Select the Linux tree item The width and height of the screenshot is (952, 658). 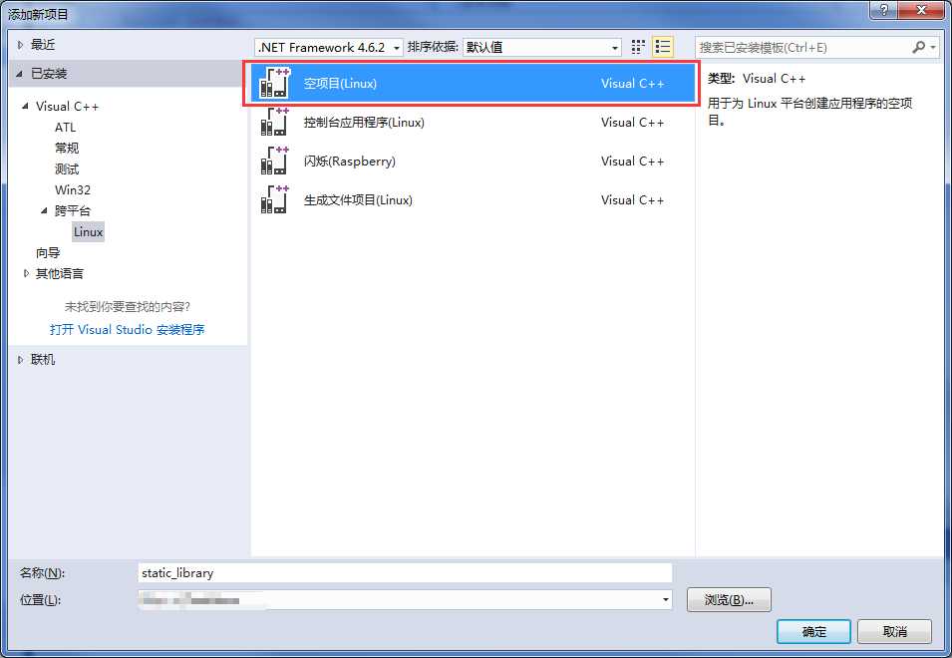(88, 232)
